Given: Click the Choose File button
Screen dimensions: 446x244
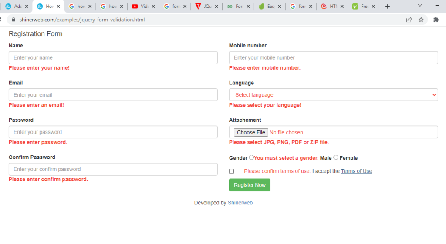Looking at the screenshot, I should (x=251, y=132).
